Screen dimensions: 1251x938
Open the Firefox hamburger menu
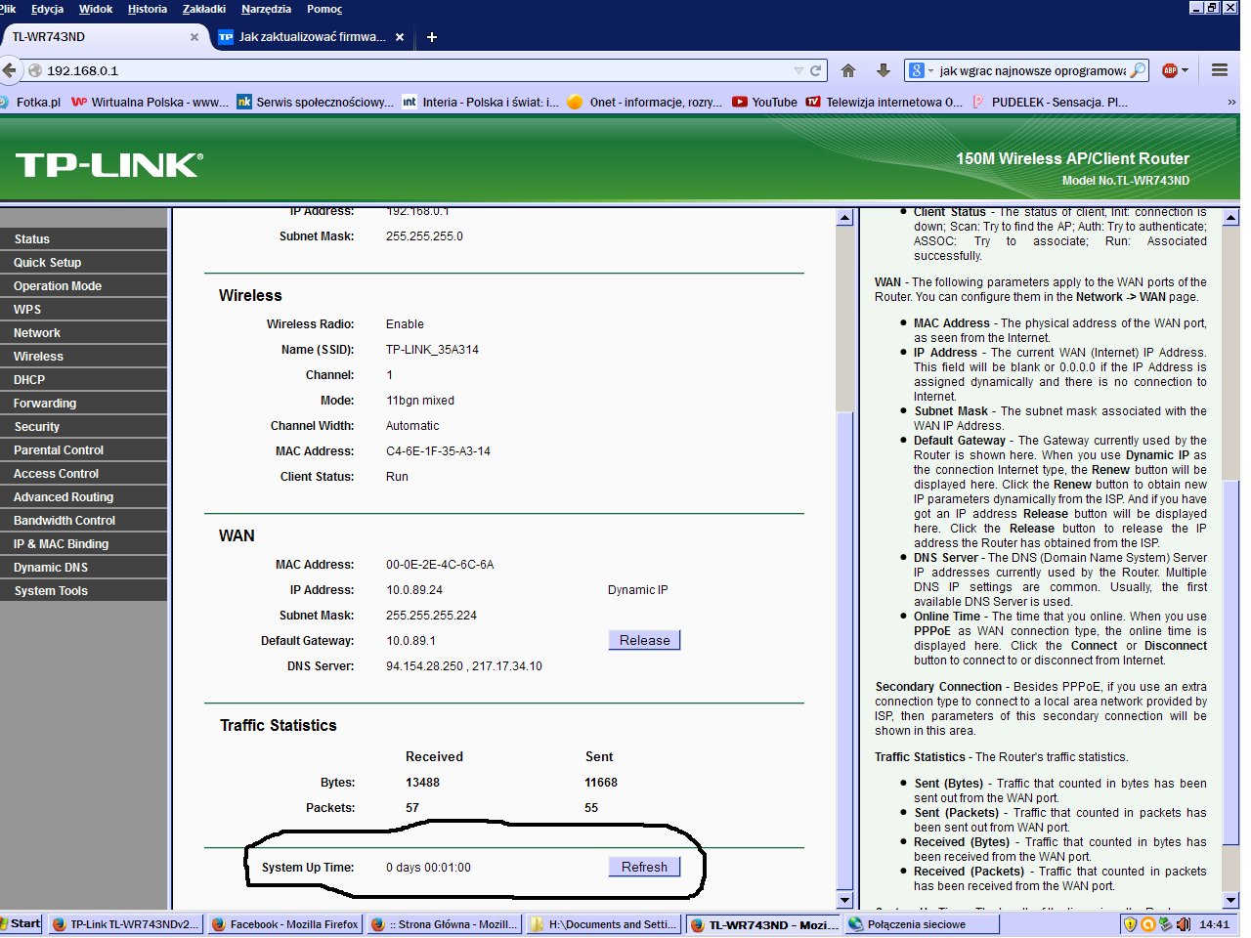pos(1219,70)
